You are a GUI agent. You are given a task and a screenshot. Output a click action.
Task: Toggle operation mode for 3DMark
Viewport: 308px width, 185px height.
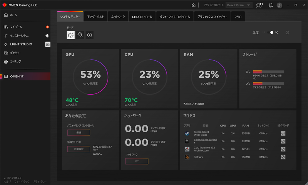(x=283, y=157)
